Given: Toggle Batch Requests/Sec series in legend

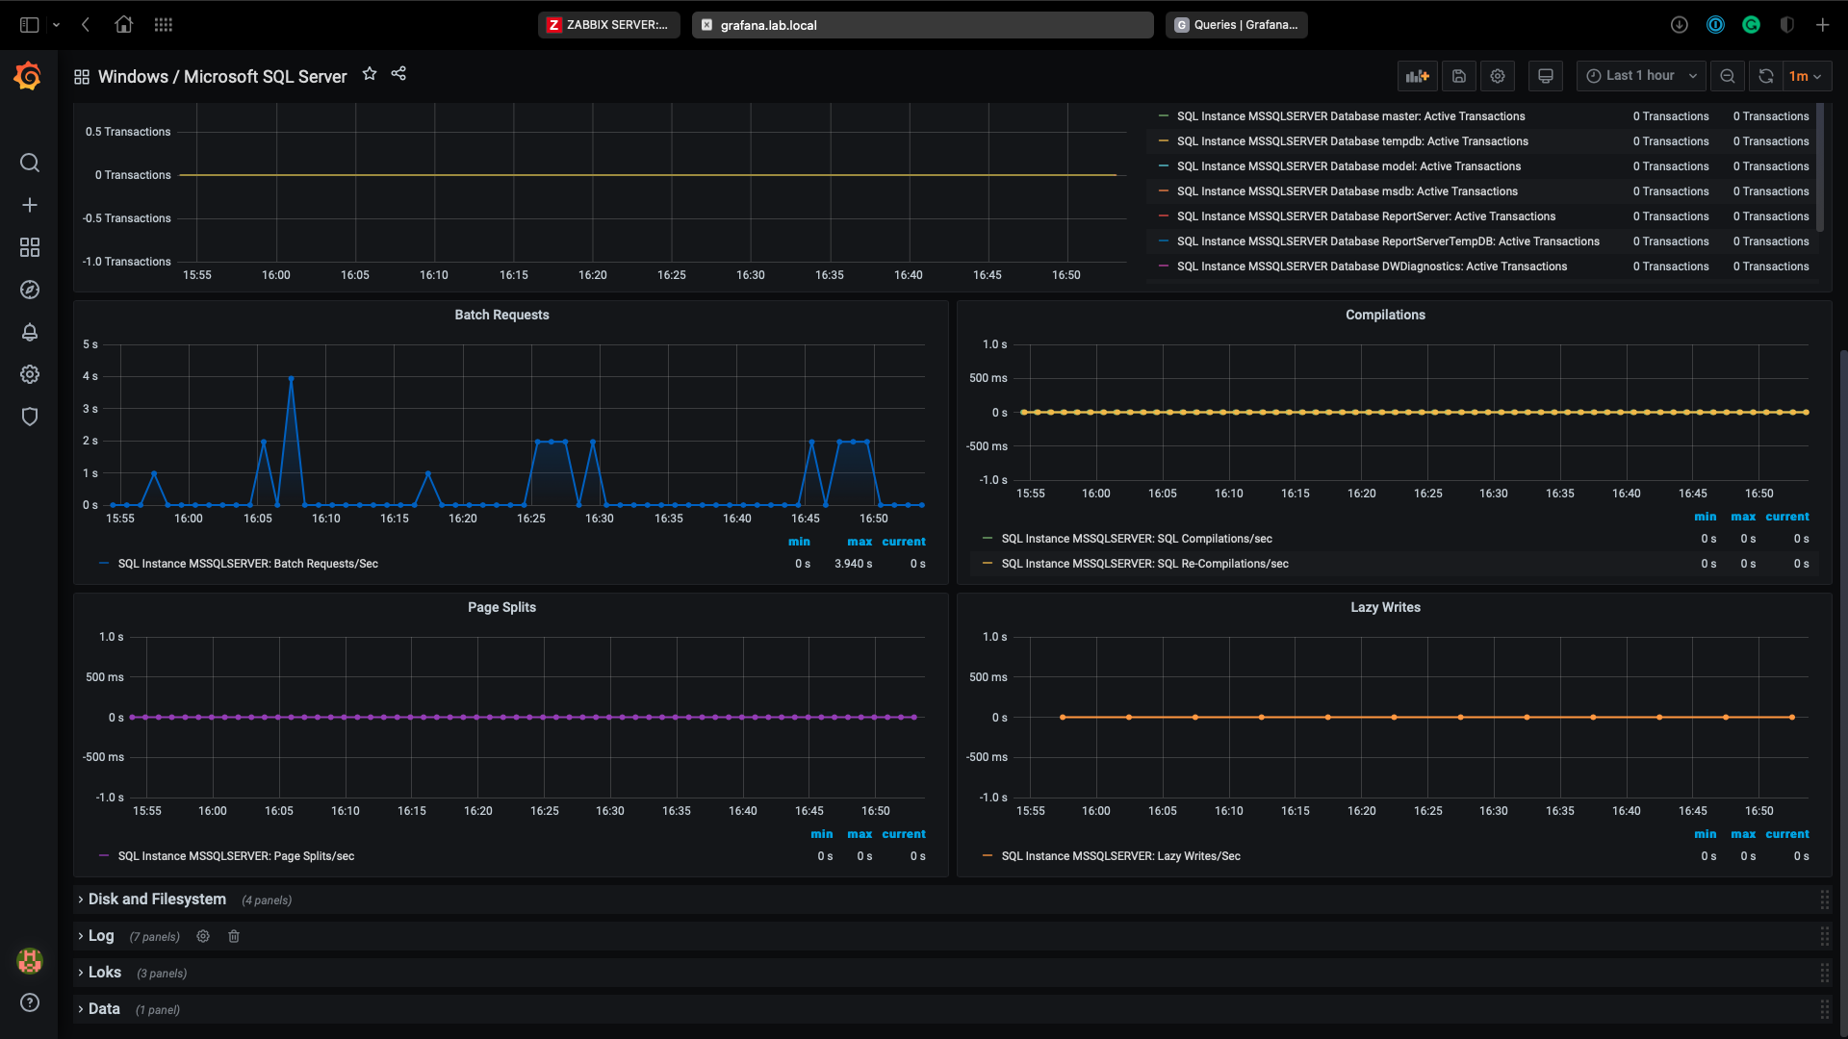Looking at the screenshot, I should pyautogui.click(x=247, y=564).
